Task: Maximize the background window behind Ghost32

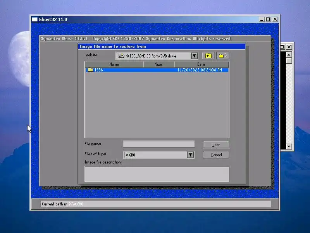Action: [x=282, y=47]
